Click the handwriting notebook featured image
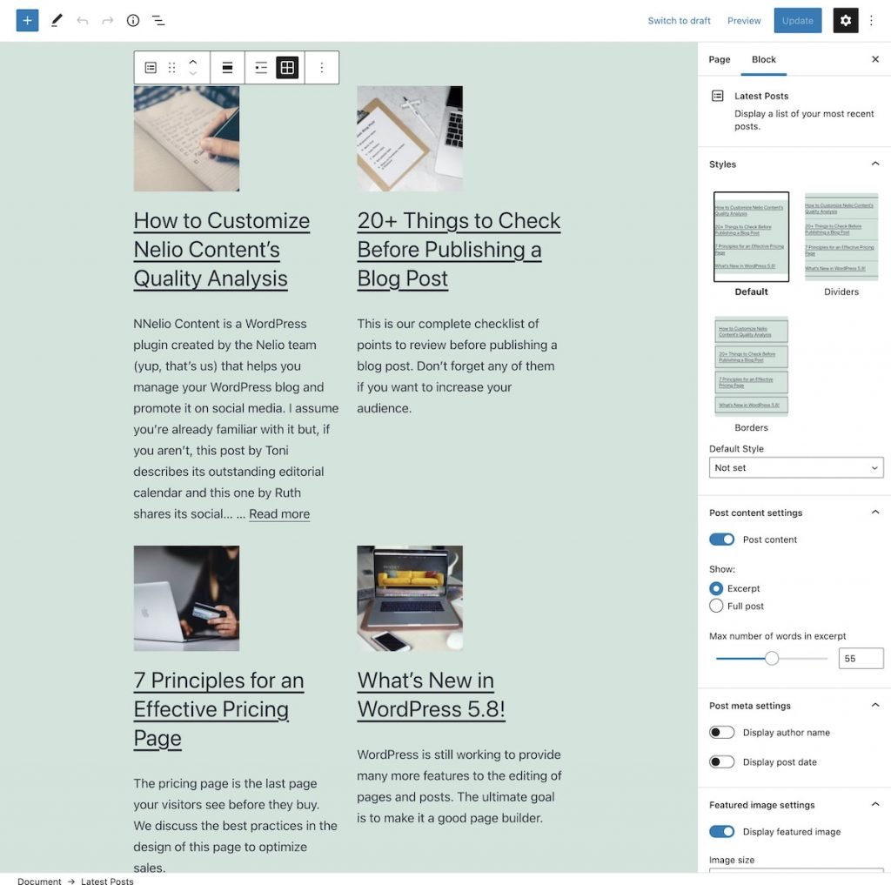 click(x=186, y=138)
